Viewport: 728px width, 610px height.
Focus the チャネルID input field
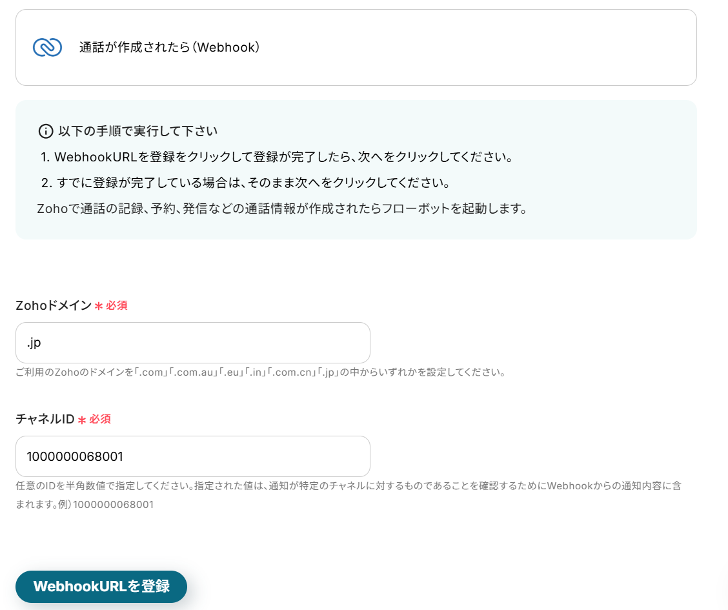(x=193, y=456)
